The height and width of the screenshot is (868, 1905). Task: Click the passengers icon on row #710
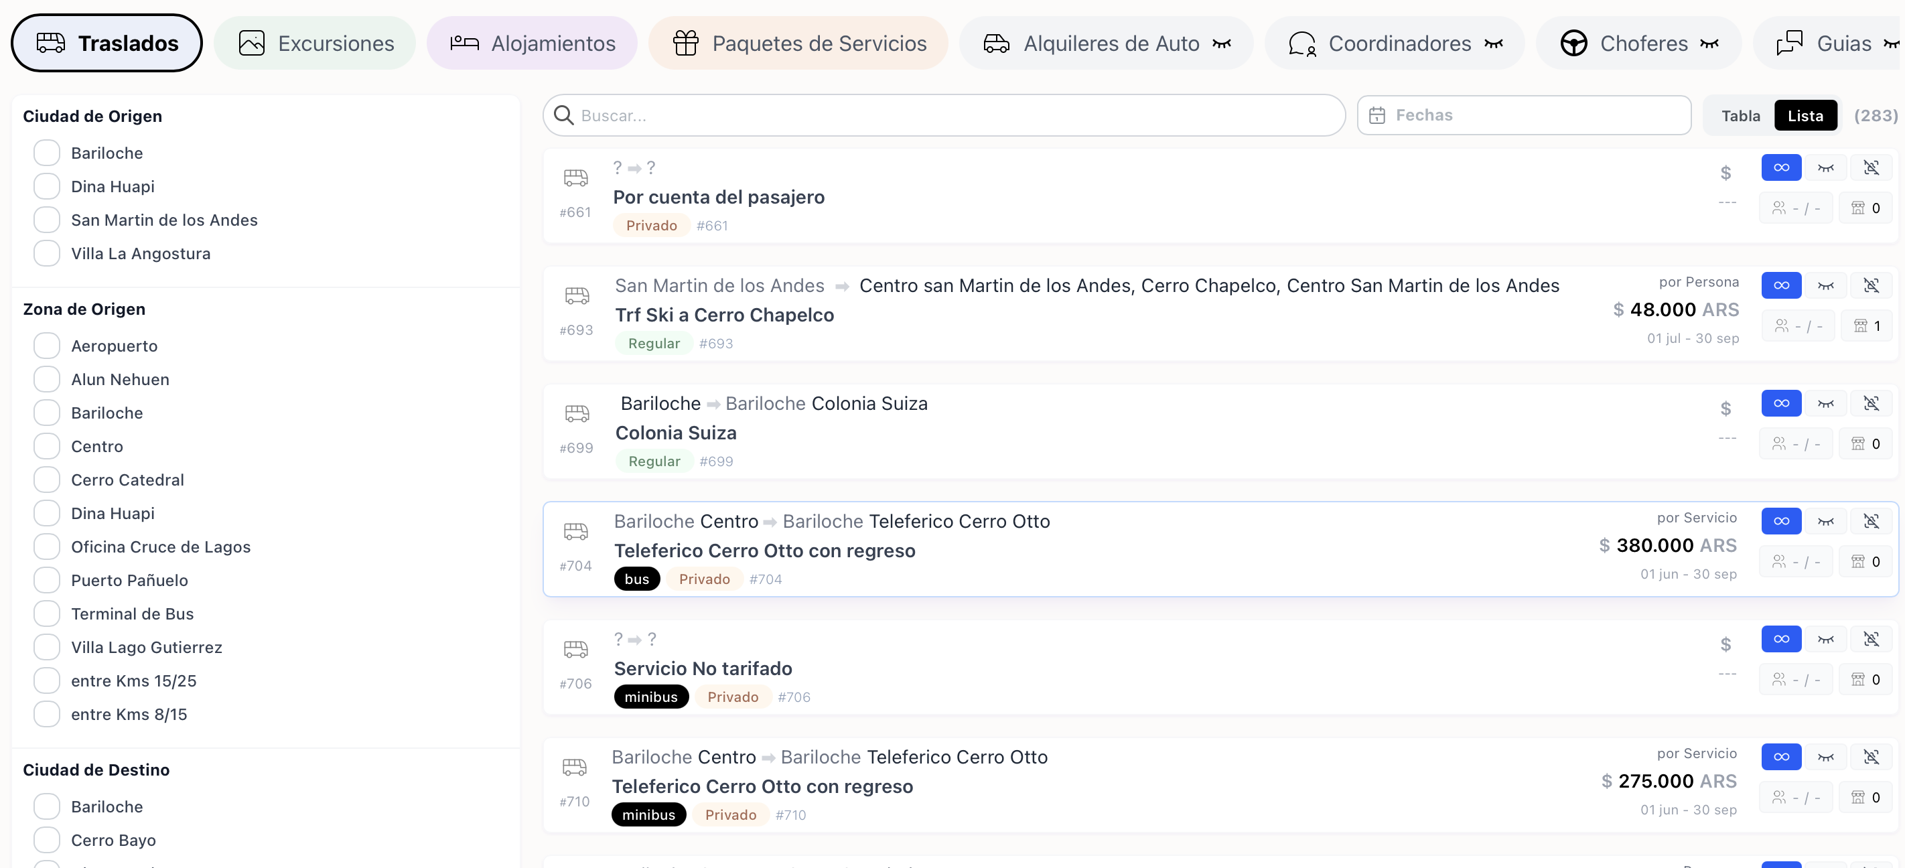click(x=1778, y=798)
